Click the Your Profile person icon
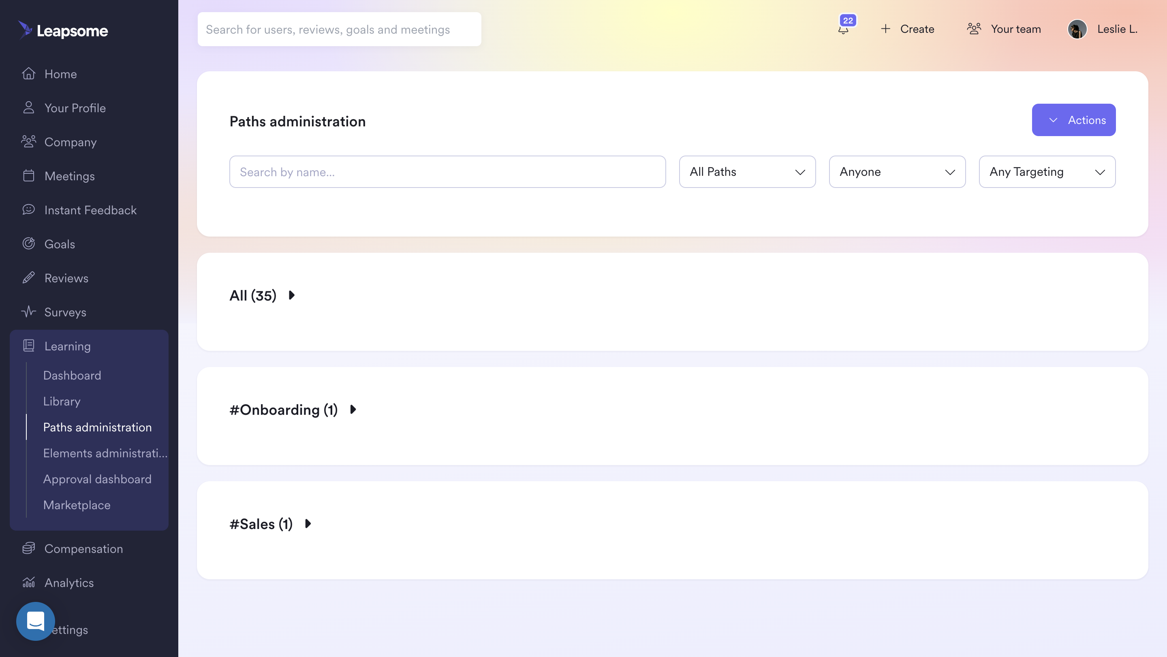 click(x=28, y=107)
